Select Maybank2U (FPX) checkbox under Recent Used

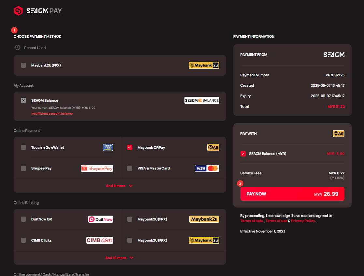(23, 66)
